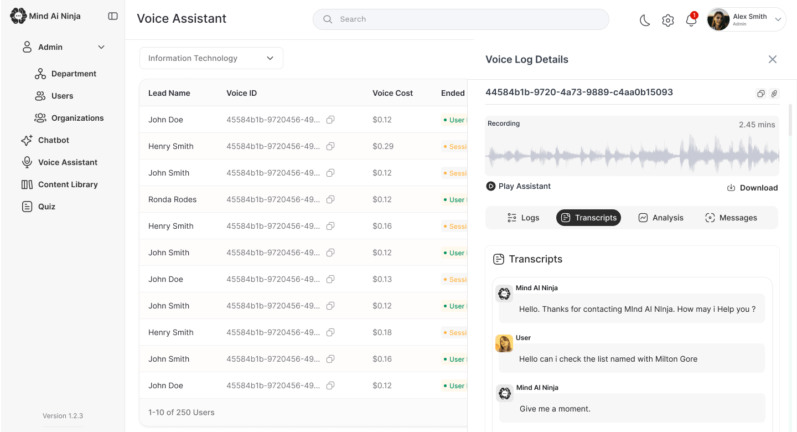Open Quiz section
This screenshot has height=432, width=797.
coord(38,207)
